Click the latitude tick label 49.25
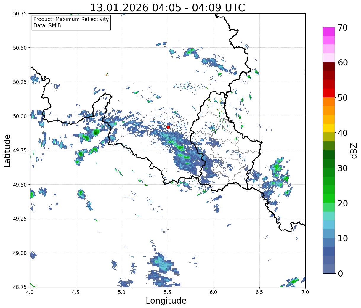 (x=20, y=219)
